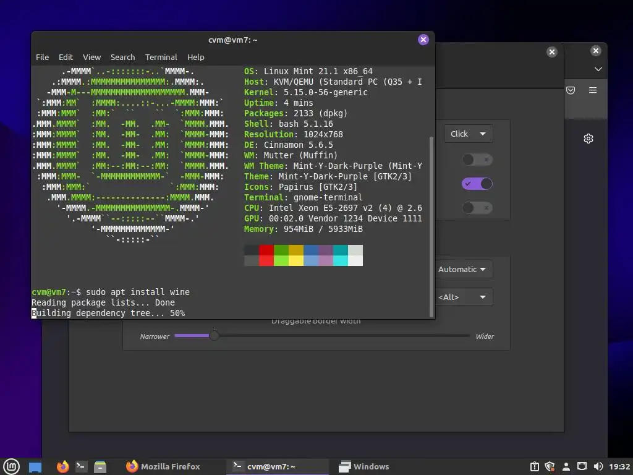
Task: Click the draggable border width slider handle
Action: click(214, 336)
